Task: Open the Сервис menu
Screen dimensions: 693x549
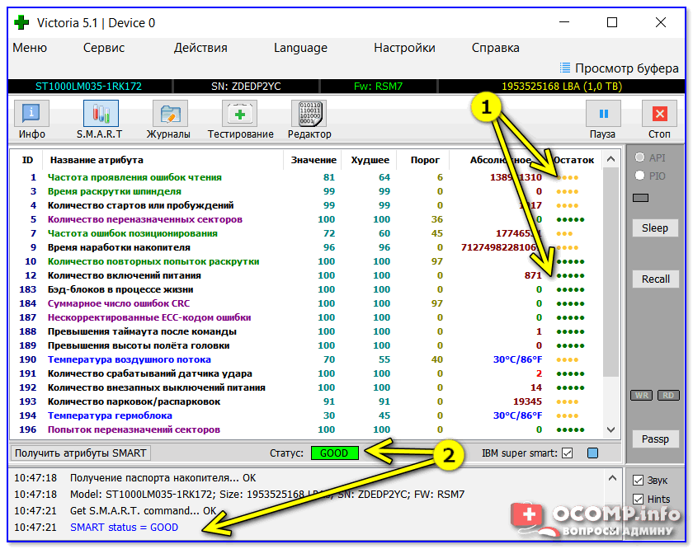Action: [x=104, y=48]
